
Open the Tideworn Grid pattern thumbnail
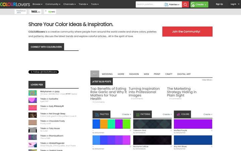pos(152,124)
